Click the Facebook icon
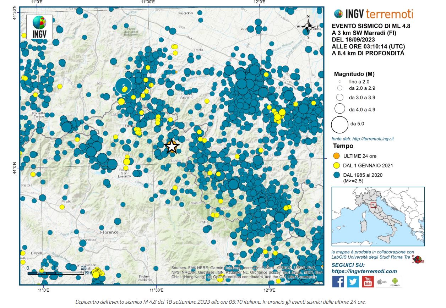 pyautogui.click(x=338, y=281)
